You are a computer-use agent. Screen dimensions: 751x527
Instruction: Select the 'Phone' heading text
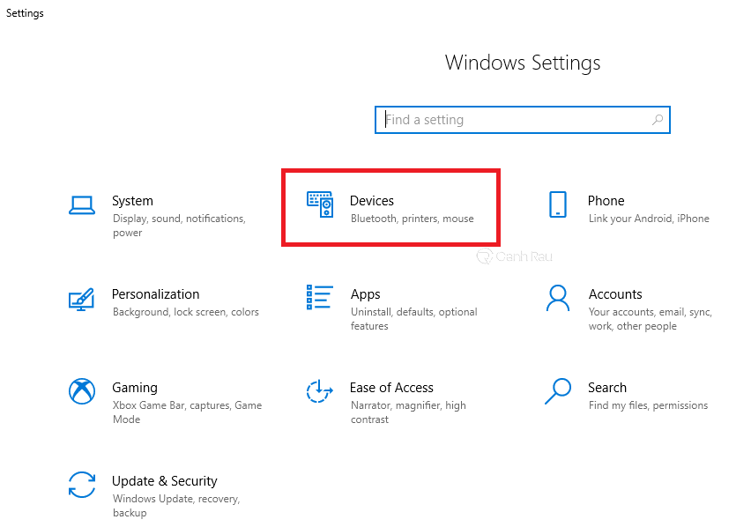click(606, 201)
